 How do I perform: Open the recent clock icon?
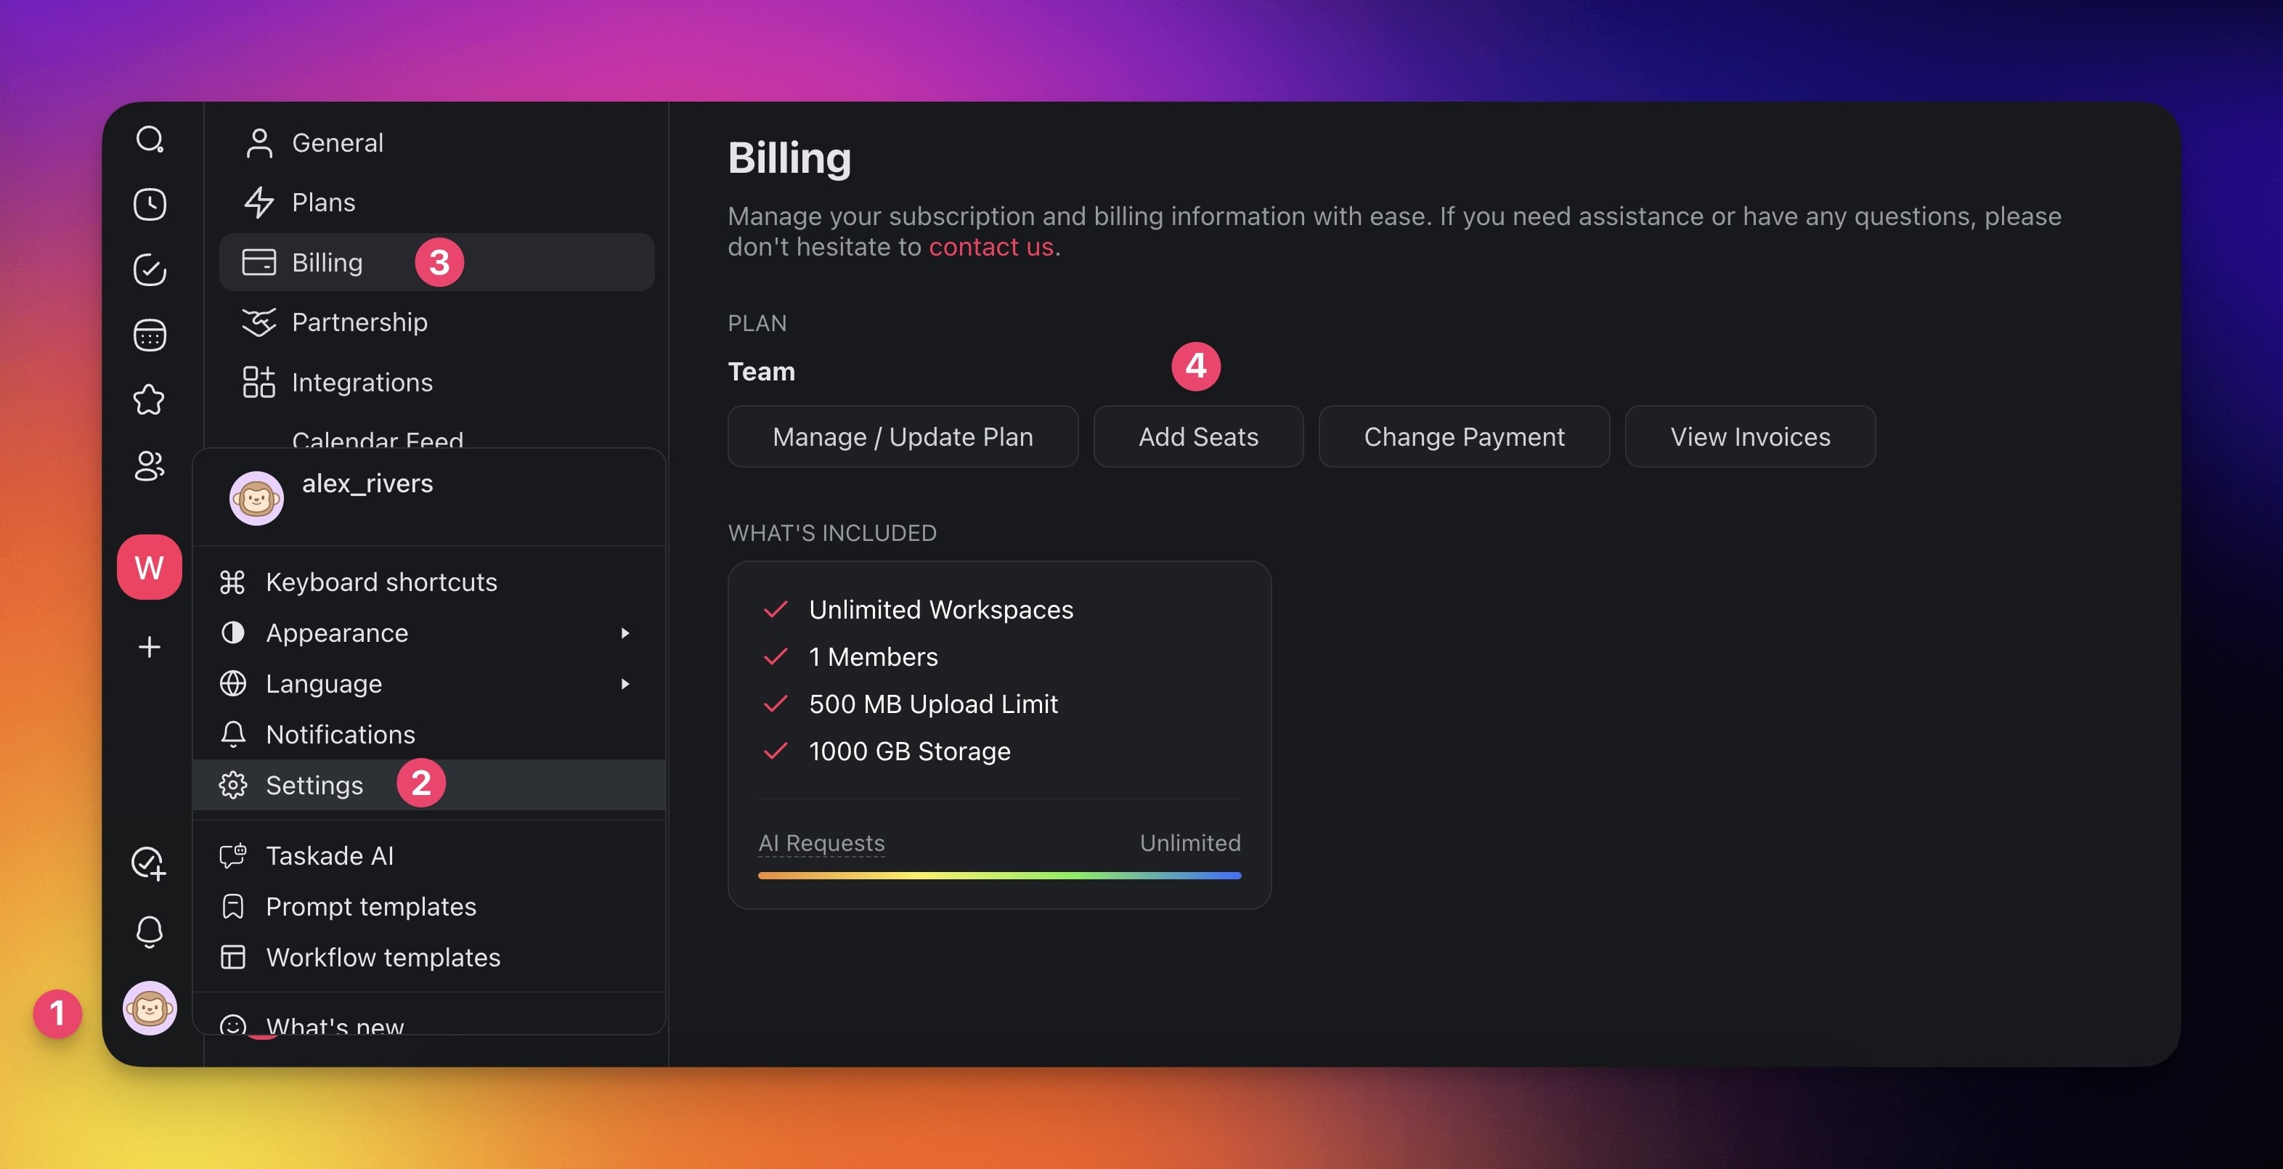click(149, 204)
